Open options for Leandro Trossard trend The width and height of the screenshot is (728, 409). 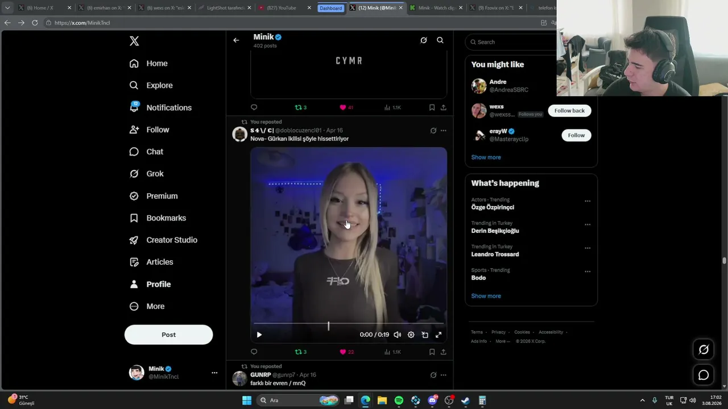point(588,248)
